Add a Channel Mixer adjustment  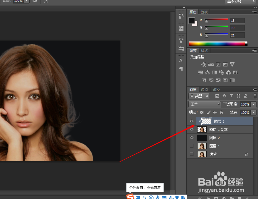pos(229,72)
